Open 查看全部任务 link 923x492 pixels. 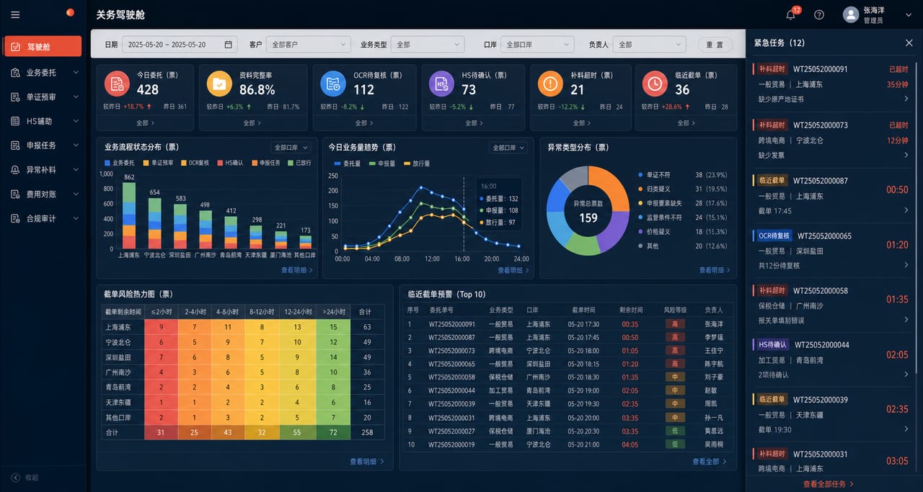pos(829,484)
